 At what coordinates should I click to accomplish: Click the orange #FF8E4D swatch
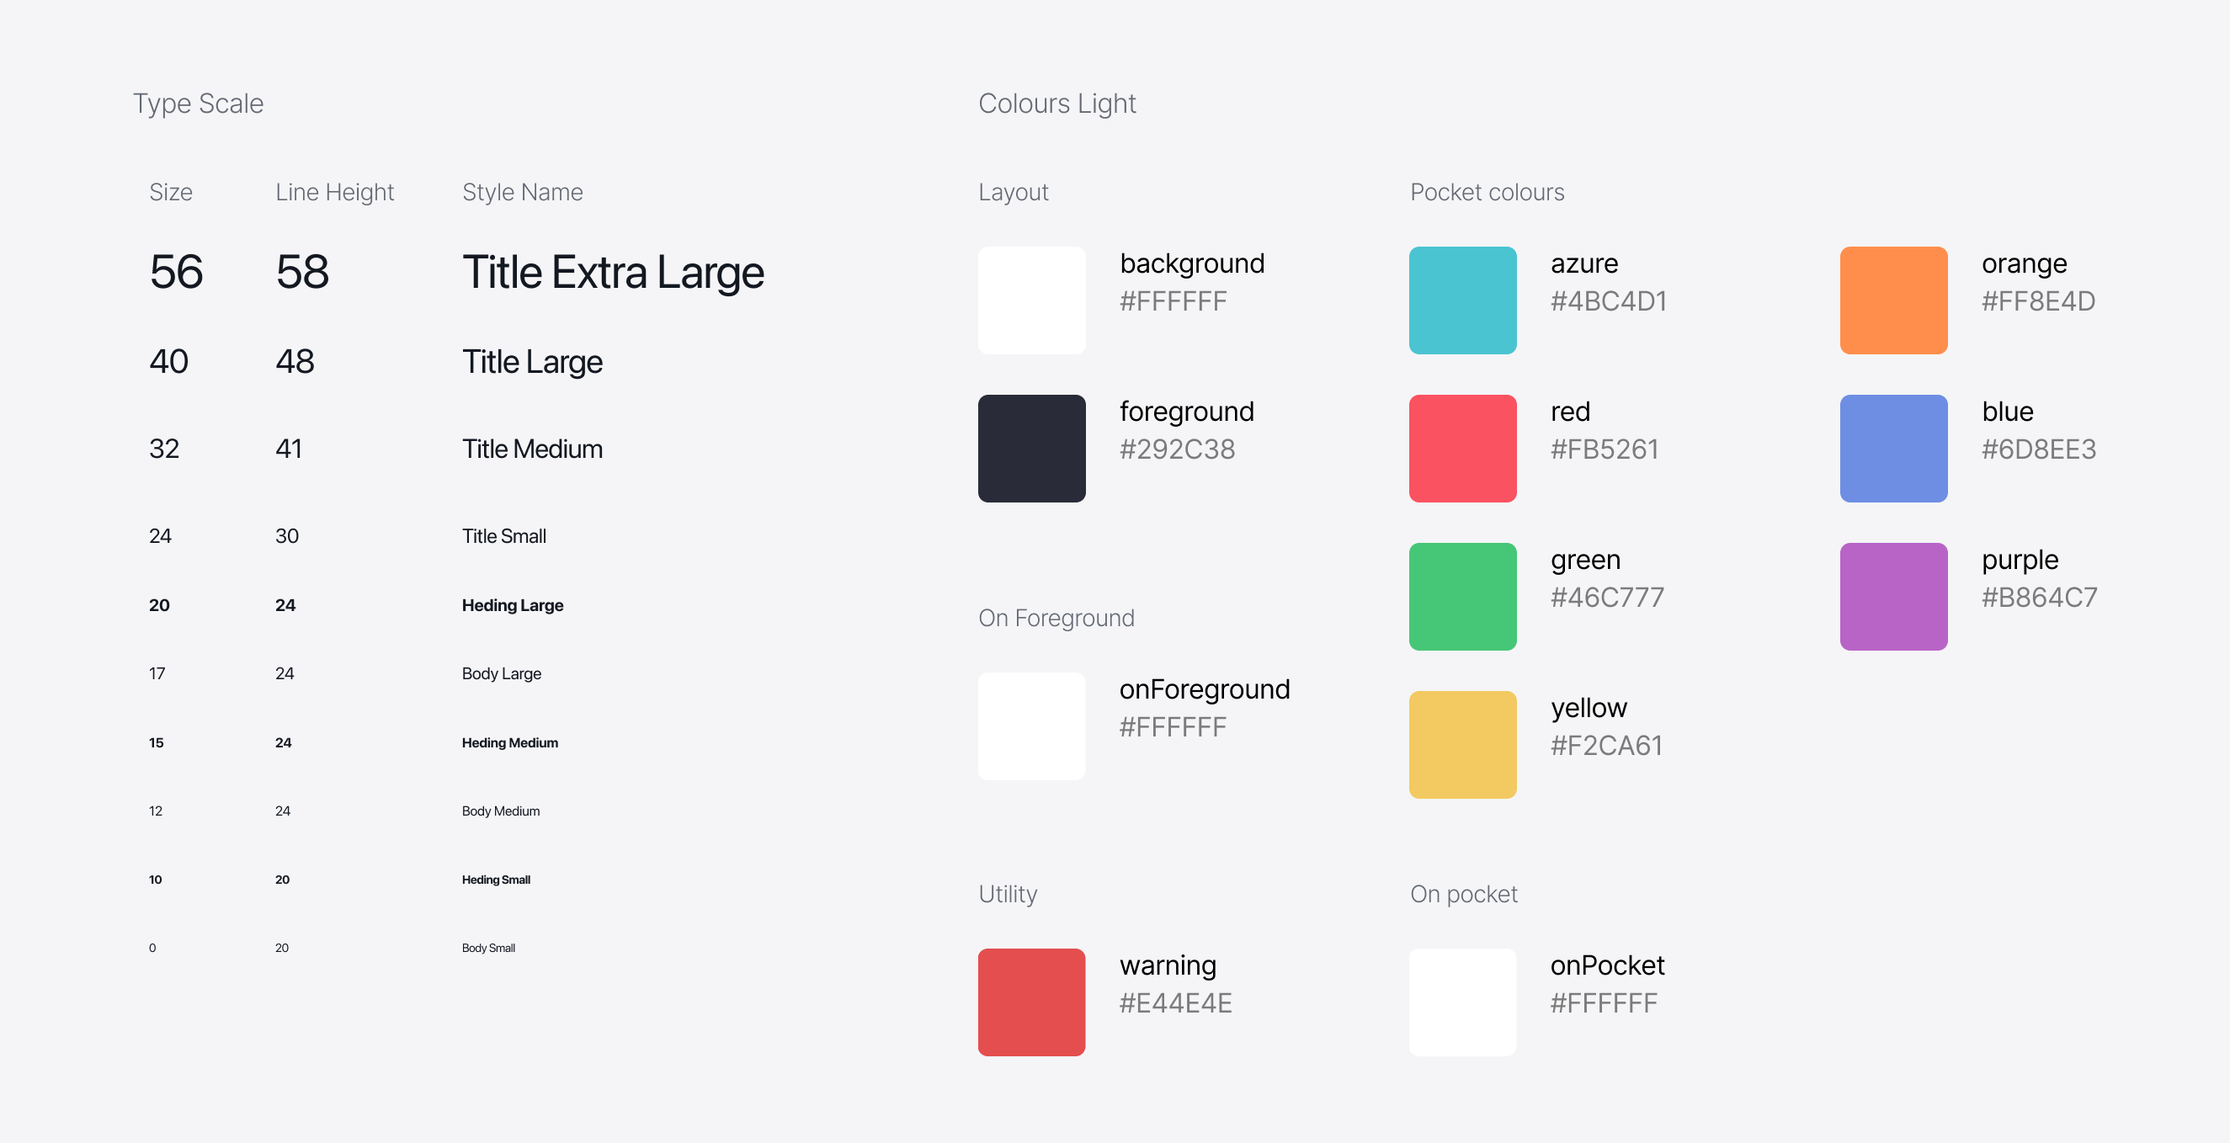click(x=1893, y=300)
